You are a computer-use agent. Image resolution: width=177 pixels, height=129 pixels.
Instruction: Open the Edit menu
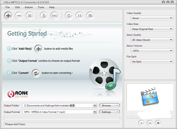(x=17, y=7)
